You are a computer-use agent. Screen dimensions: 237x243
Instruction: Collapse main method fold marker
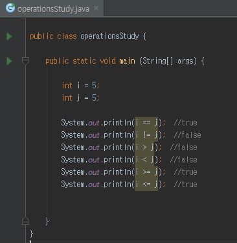(x=25, y=61)
